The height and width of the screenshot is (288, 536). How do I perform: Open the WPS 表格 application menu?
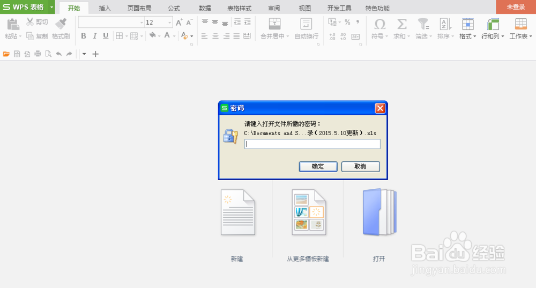[x=27, y=7]
